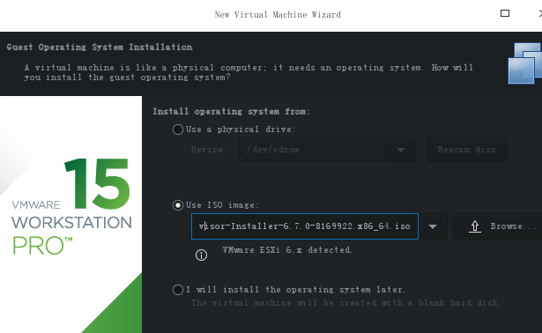Click the 'Device:' label
This screenshot has height=333, width=542.
point(209,150)
